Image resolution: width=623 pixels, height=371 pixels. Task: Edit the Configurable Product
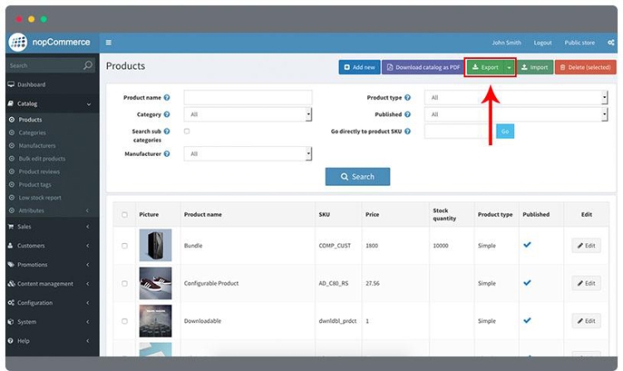click(586, 283)
